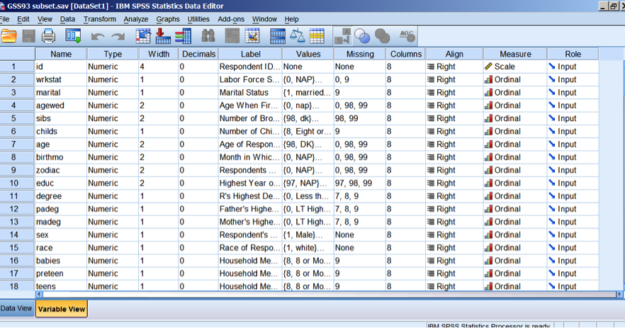Open the Add-ons menu
The height and width of the screenshot is (328, 625).
point(231,19)
